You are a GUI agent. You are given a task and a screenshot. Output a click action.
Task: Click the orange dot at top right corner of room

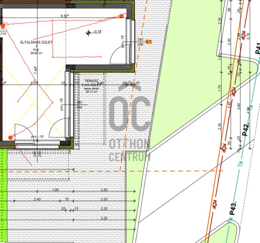pyautogui.click(x=121, y=16)
